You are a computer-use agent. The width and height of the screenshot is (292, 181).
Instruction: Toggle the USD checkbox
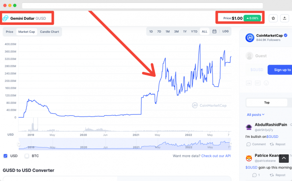pyautogui.click(x=5, y=156)
